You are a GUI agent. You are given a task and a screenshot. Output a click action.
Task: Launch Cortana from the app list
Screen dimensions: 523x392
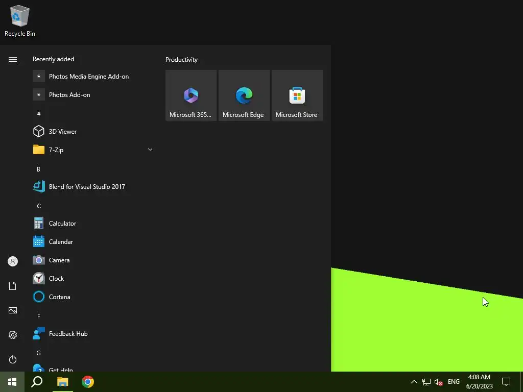92,297
